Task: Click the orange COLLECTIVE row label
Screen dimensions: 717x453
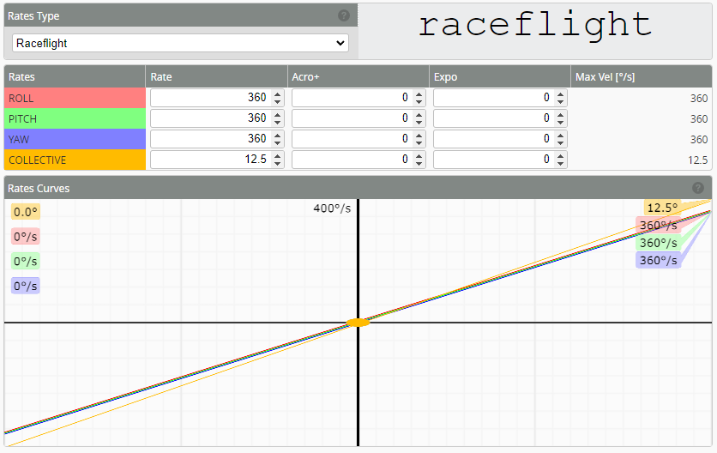Action: [75, 160]
